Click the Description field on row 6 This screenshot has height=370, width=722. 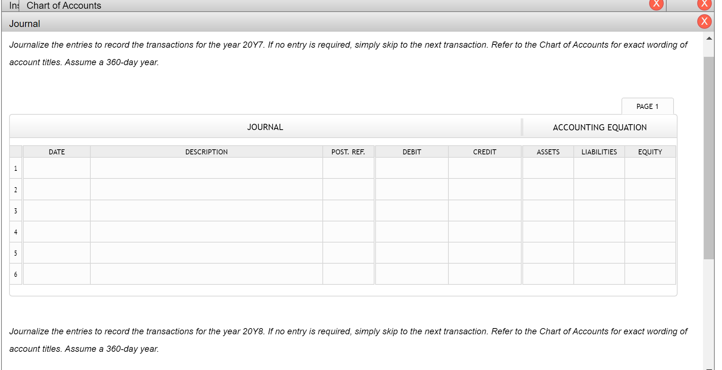coord(206,274)
